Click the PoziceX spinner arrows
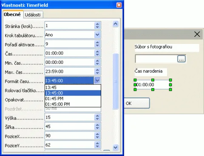Image resolution: width=204 pixels, height=156 pixels. (x=97, y=136)
